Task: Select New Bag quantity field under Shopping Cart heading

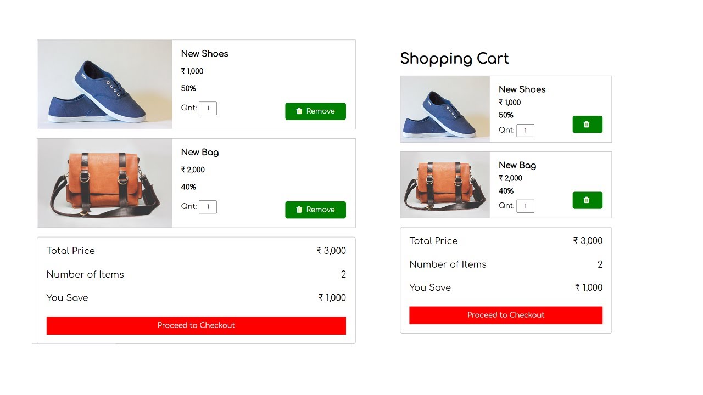Action: (x=525, y=206)
